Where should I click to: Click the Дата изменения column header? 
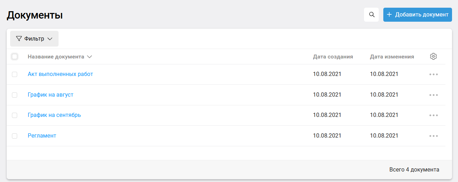pyautogui.click(x=392, y=57)
